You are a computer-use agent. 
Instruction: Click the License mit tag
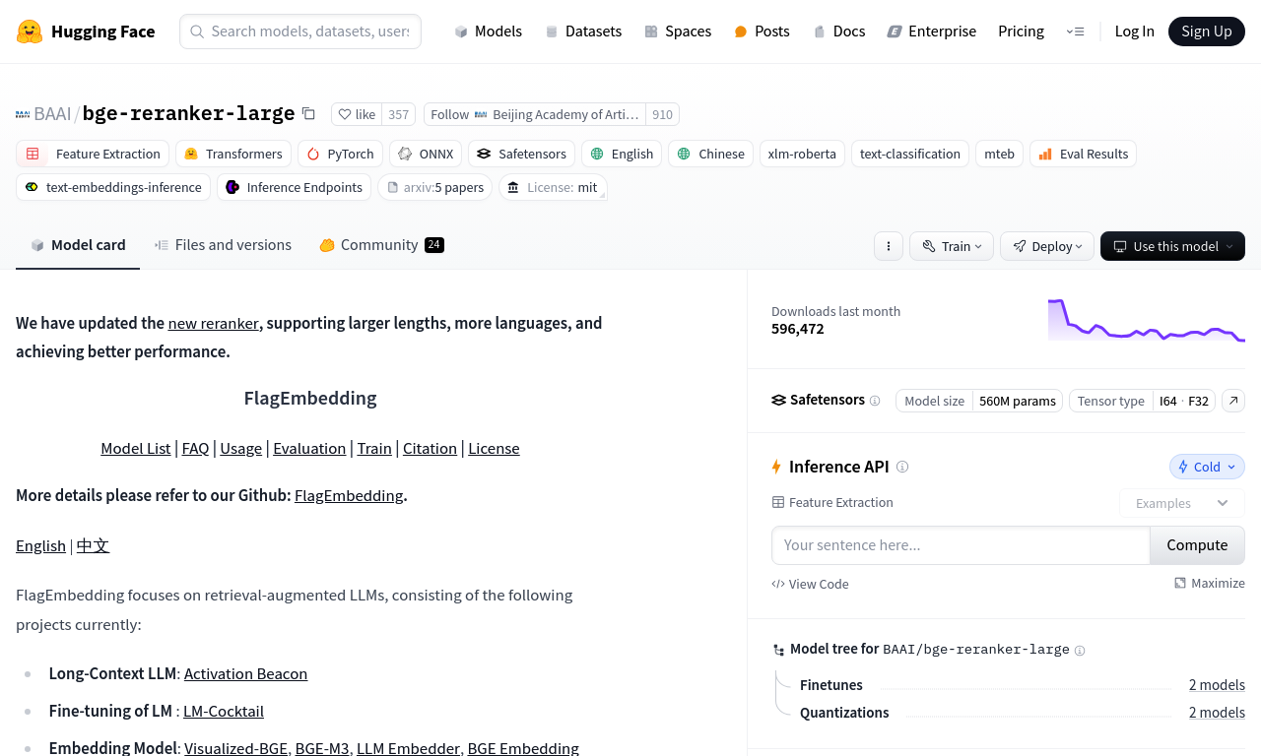coord(553,187)
